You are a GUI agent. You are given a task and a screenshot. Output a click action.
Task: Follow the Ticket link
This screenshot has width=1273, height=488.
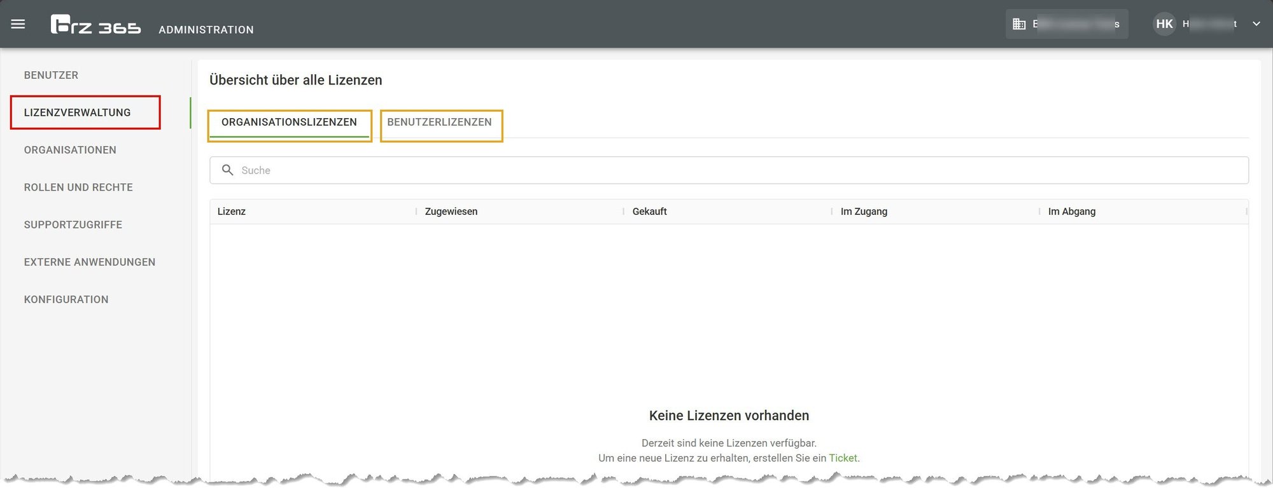coord(843,458)
